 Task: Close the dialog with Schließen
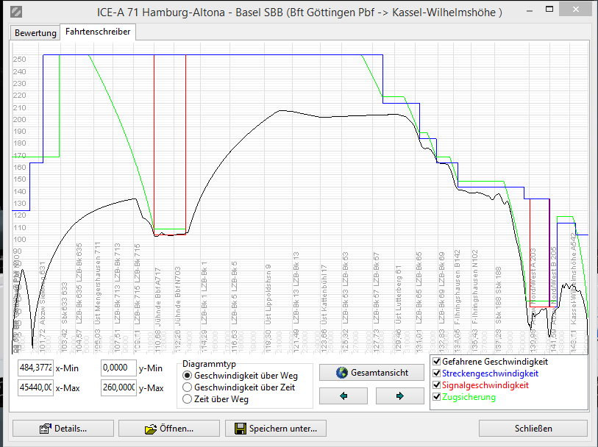(533, 429)
